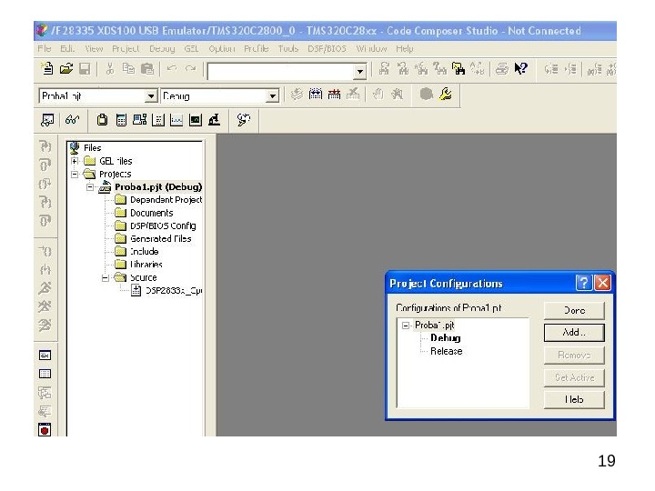The width and height of the screenshot is (655, 491).
Task: Click the Stop Build icon
Action: [x=353, y=95]
